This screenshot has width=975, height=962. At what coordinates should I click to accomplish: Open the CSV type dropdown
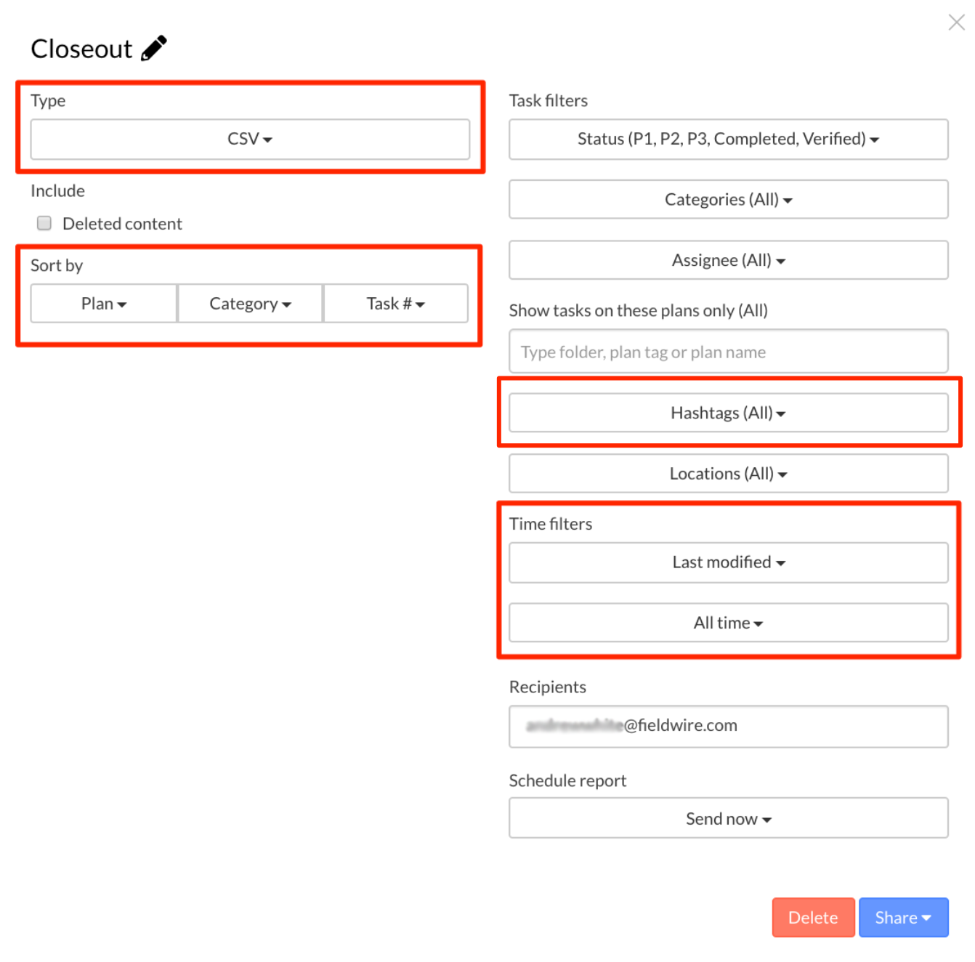click(250, 139)
